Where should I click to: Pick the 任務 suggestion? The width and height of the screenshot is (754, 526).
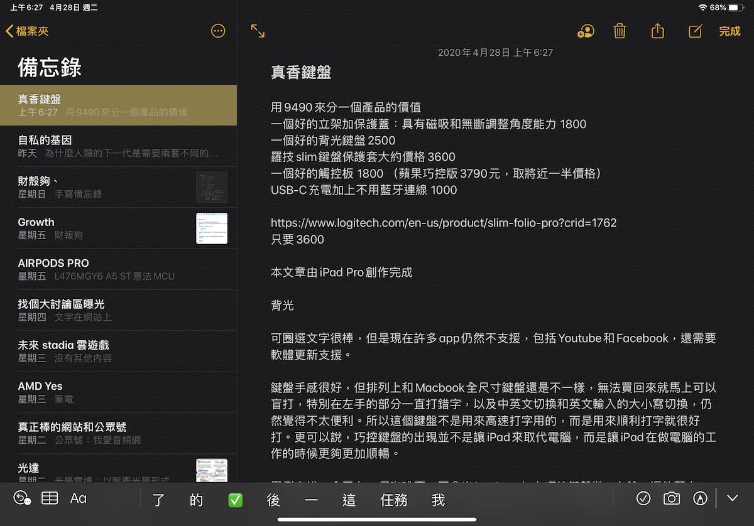click(x=394, y=500)
